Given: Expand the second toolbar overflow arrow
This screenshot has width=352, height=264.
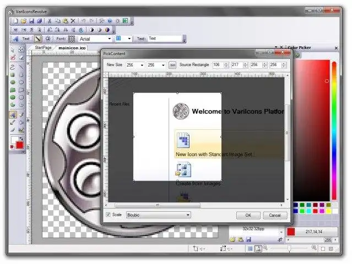Looking at the screenshot, I should [114, 31].
